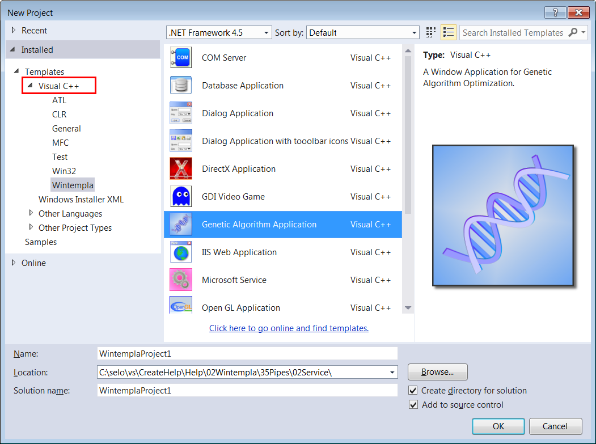Viewport: 596px width, 444px height.
Task: Expand the Other Languages node
Action: pyautogui.click(x=31, y=213)
